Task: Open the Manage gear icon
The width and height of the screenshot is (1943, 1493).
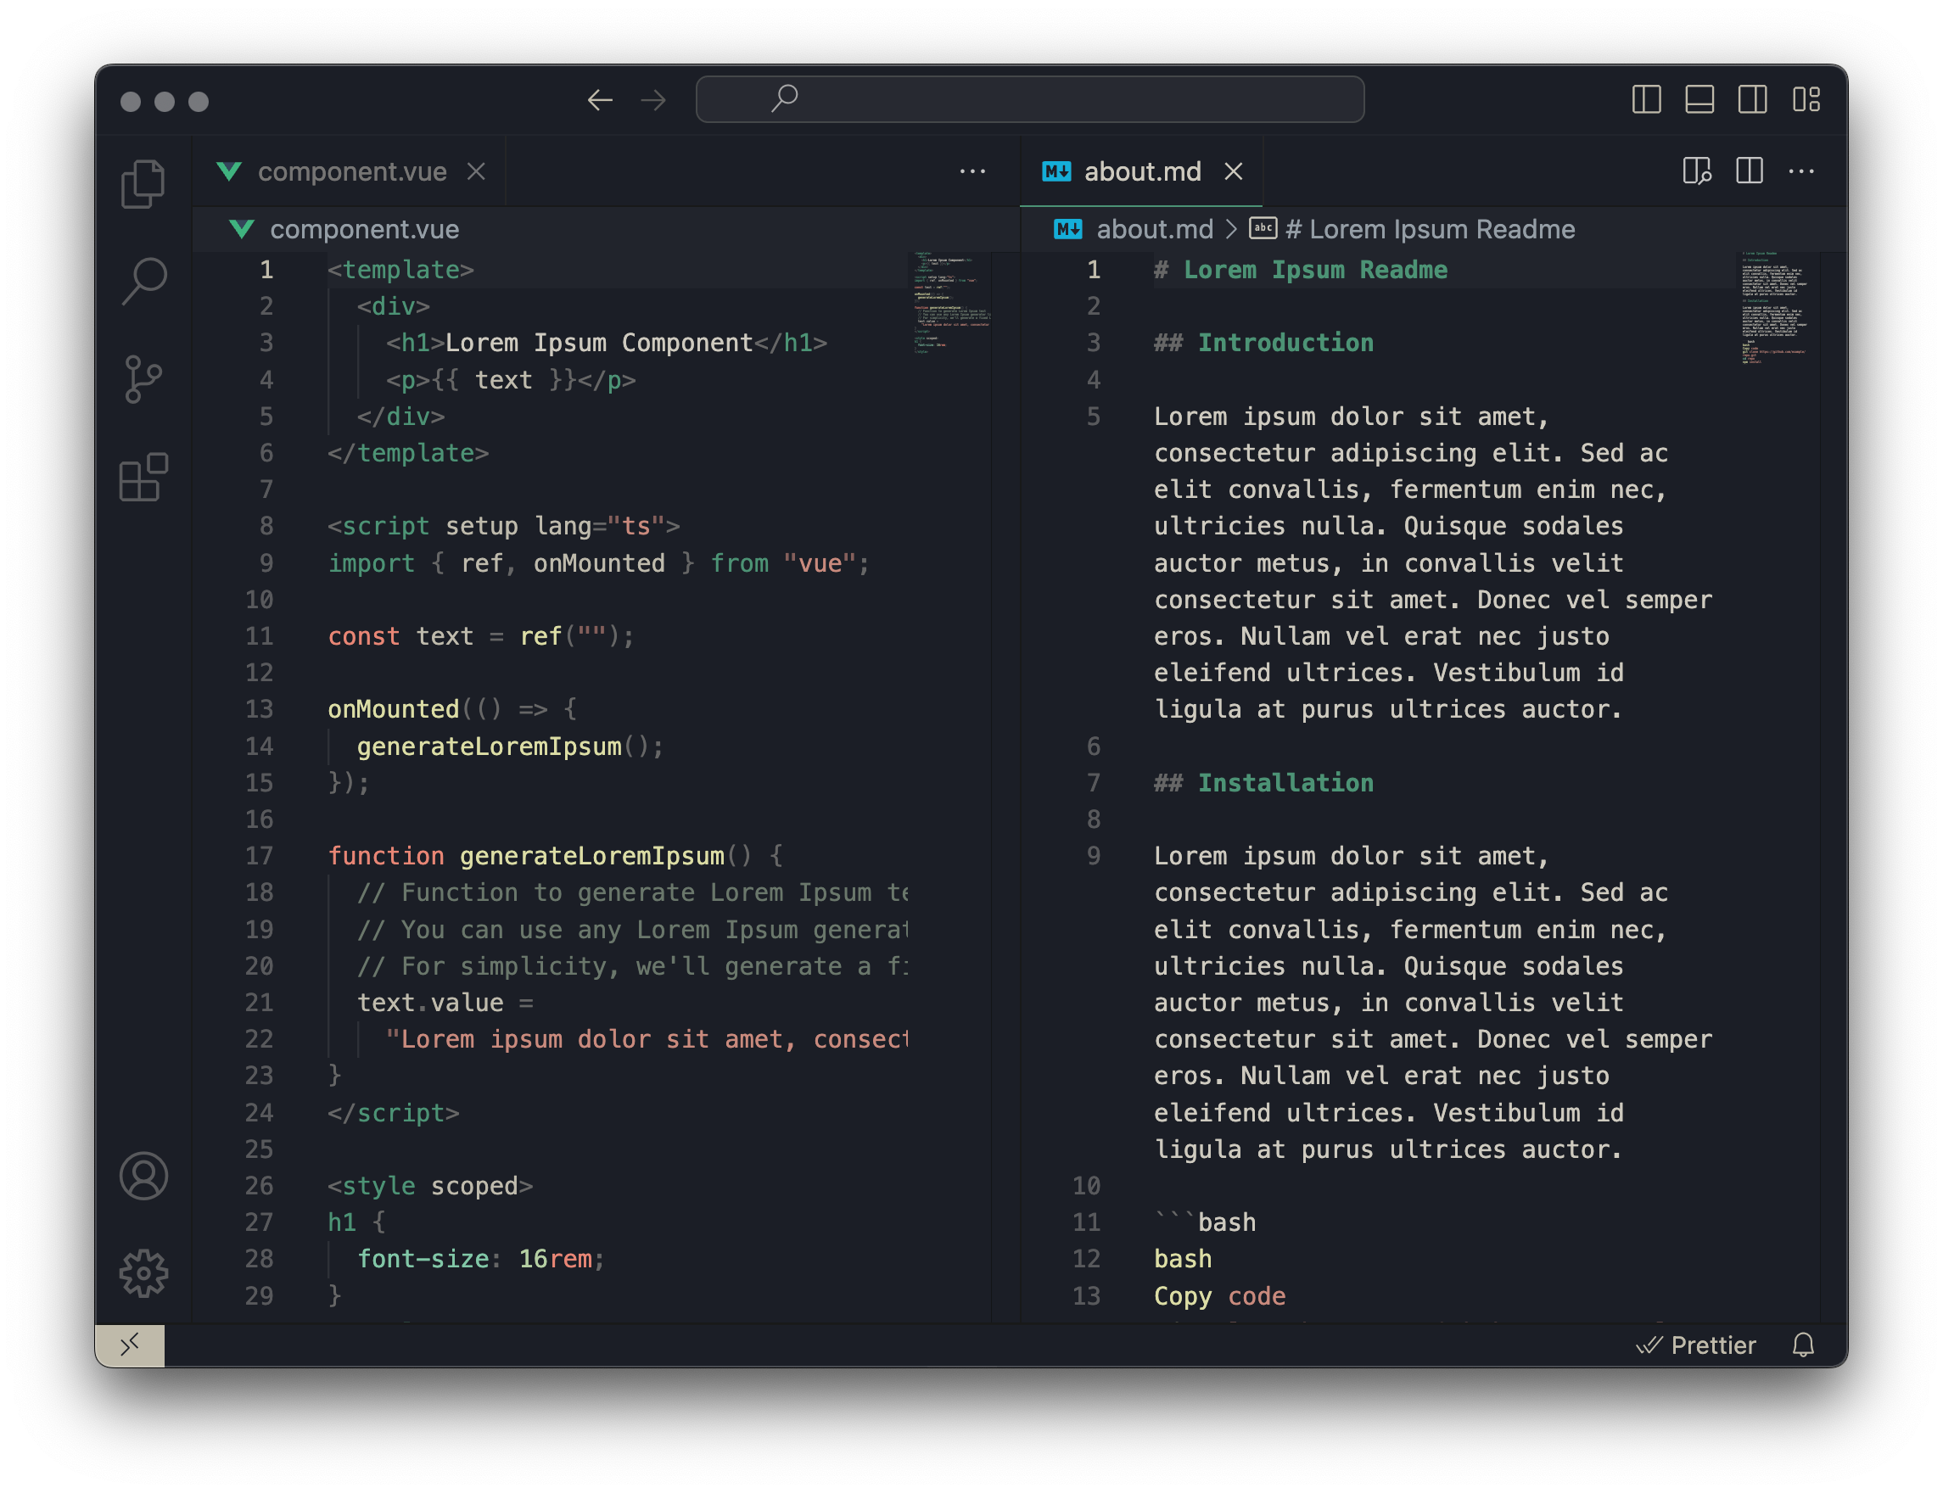Action: [143, 1273]
